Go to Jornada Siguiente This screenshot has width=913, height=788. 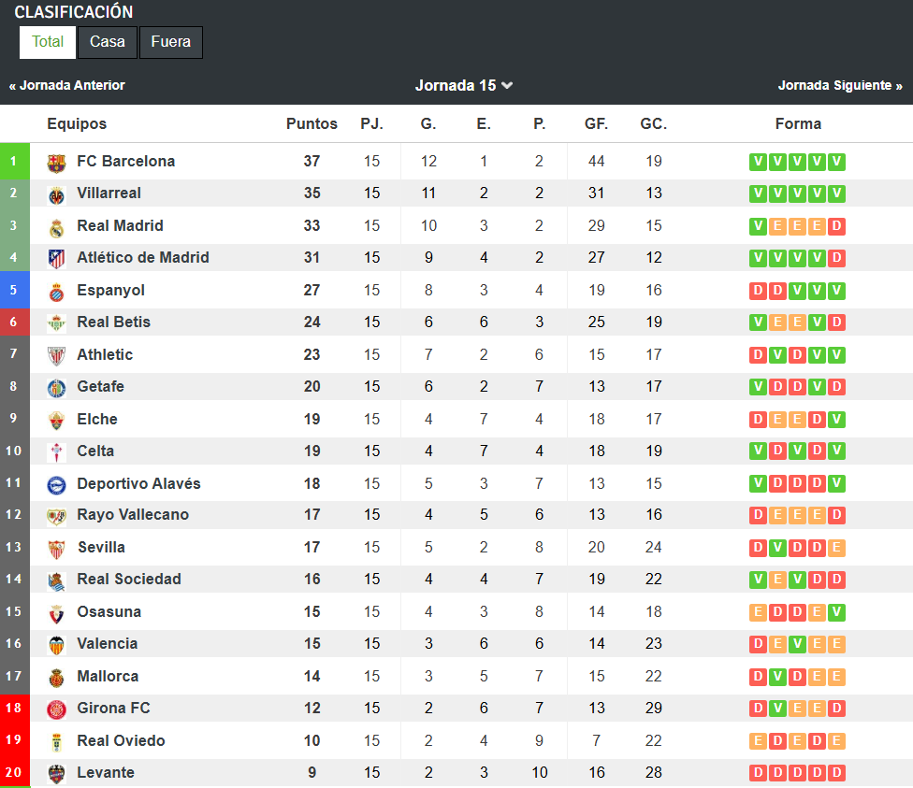840,86
